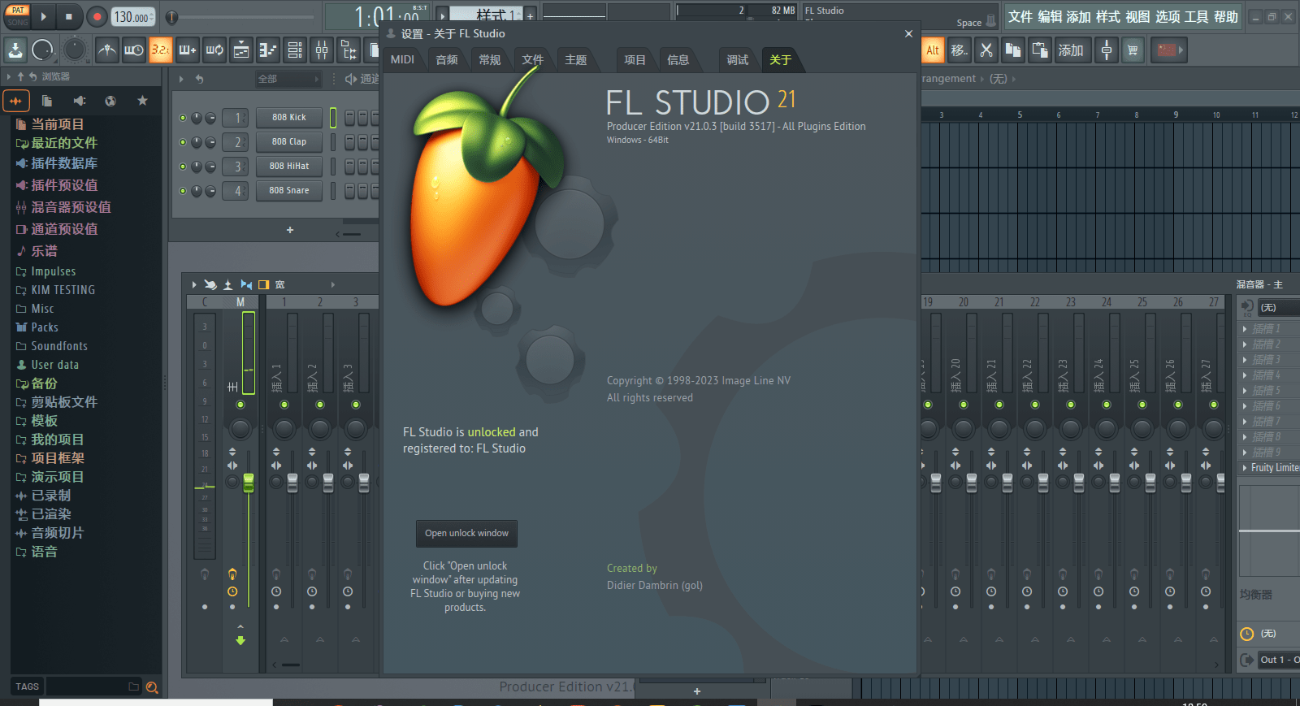
Task: Switch to the 主题 settings tab
Action: point(576,60)
